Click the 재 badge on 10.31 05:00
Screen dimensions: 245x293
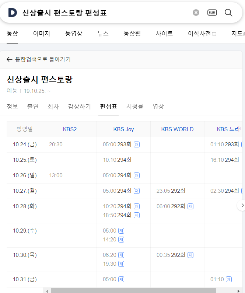click(x=121, y=279)
